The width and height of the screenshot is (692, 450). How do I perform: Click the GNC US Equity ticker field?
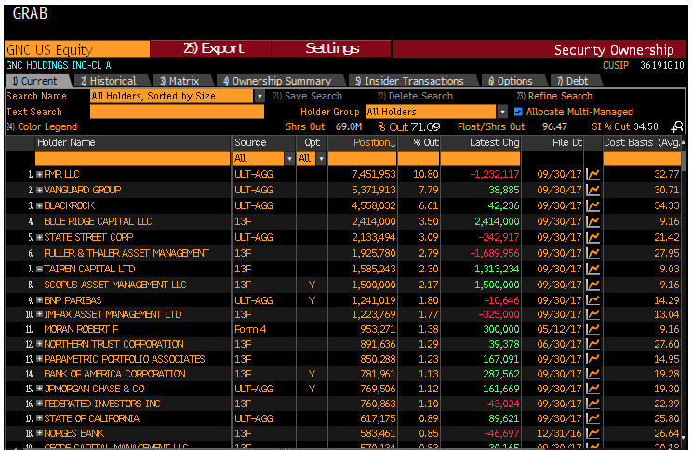[x=77, y=49]
